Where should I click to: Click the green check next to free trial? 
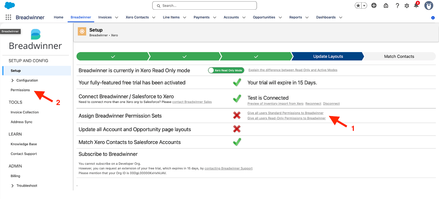click(x=237, y=82)
